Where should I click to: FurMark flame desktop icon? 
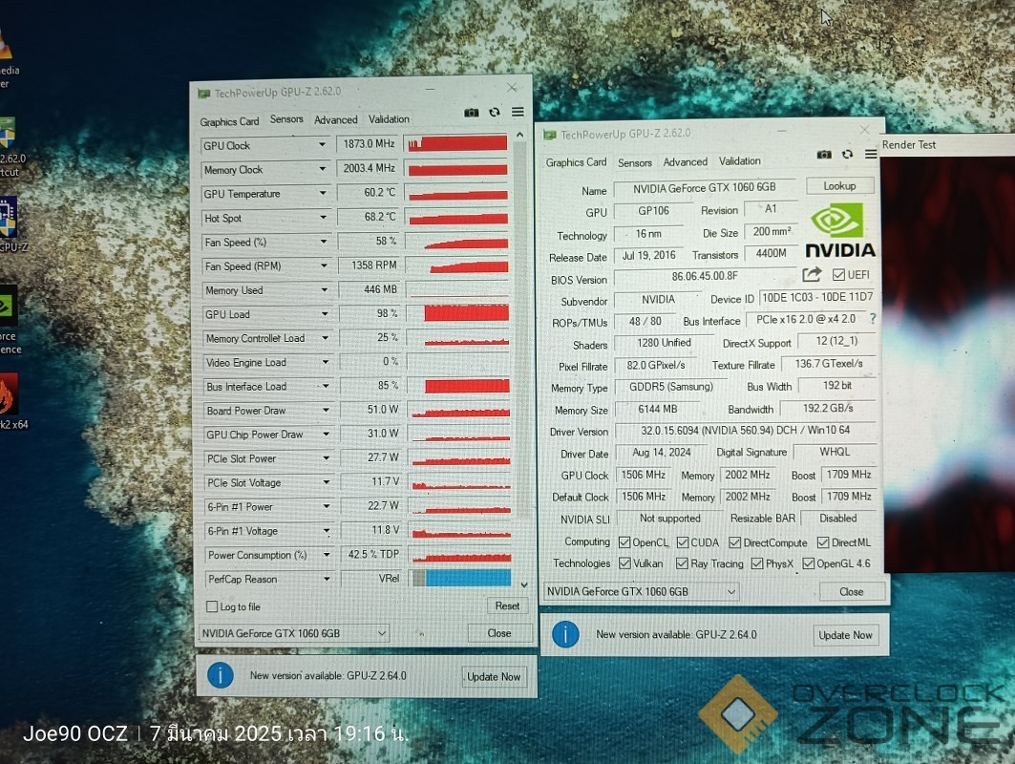[x=7, y=393]
